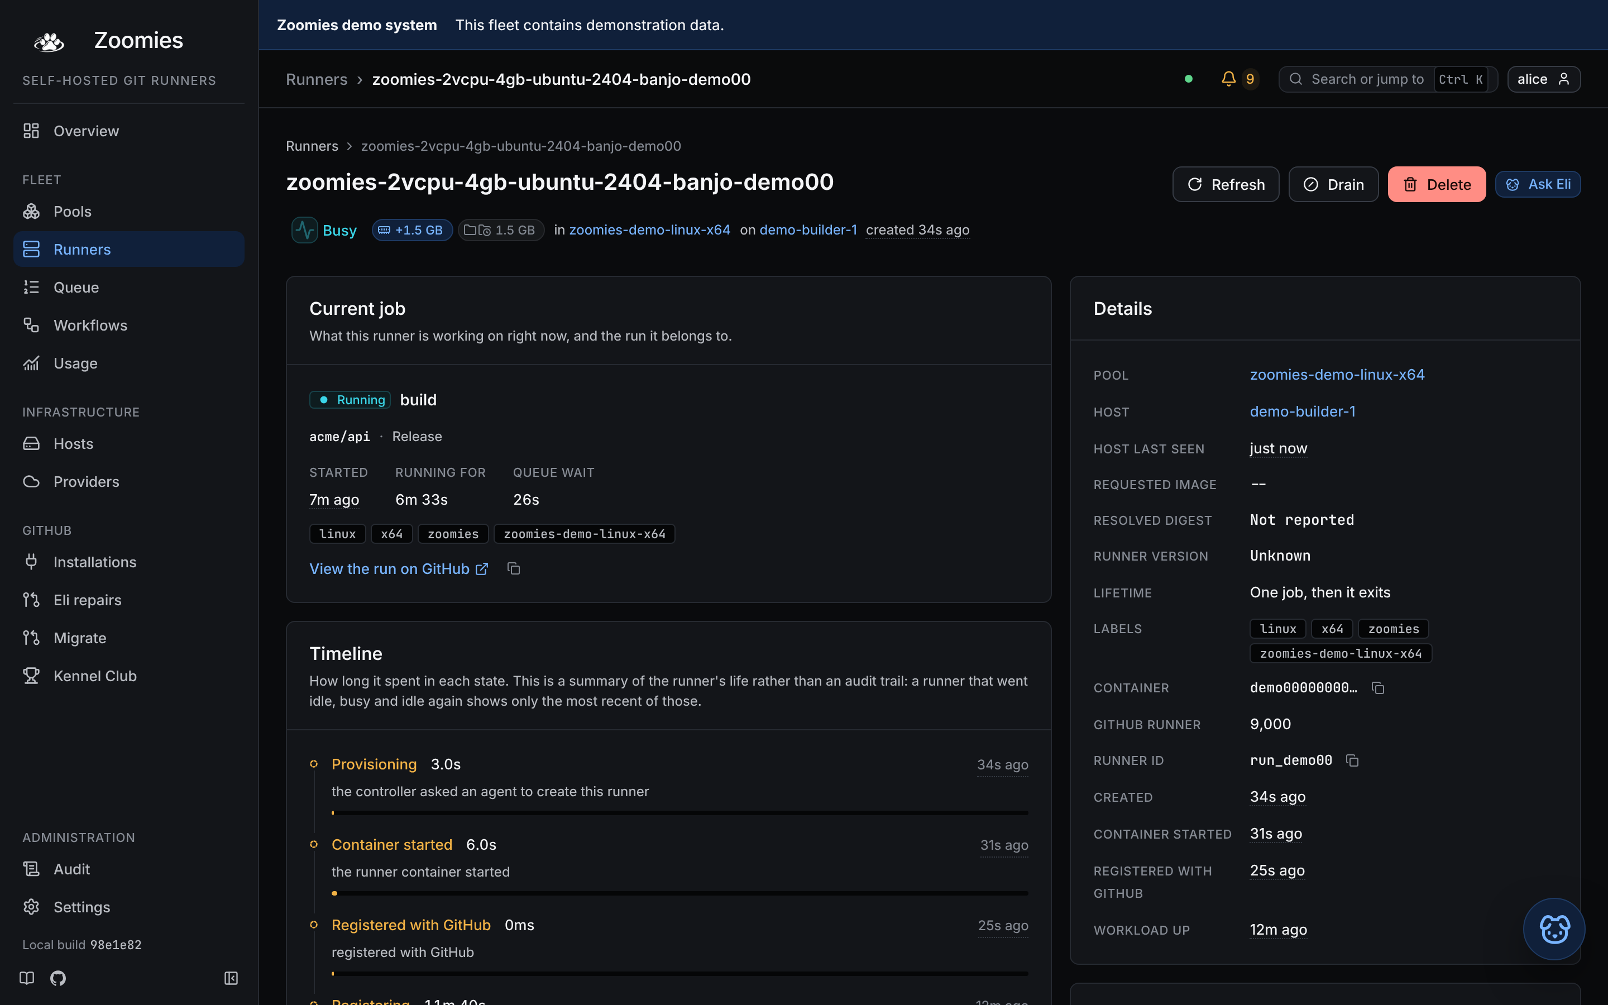Open the GitHub icon in sidebar footer
This screenshot has height=1005, width=1608.
58,978
